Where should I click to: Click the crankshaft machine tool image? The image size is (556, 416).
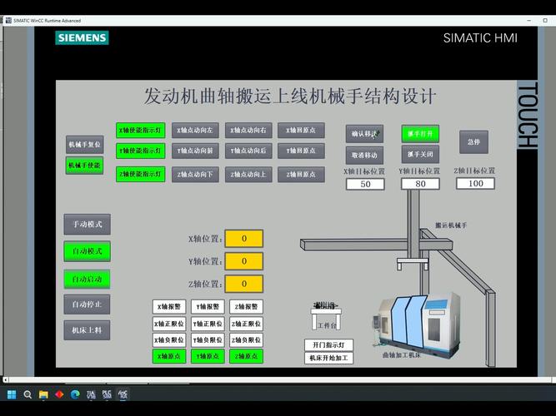[x=417, y=324]
